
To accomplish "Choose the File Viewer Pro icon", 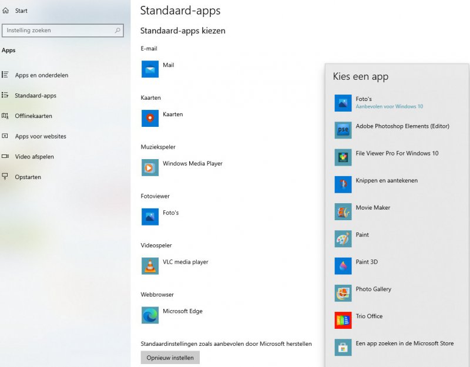I will (x=343, y=157).
